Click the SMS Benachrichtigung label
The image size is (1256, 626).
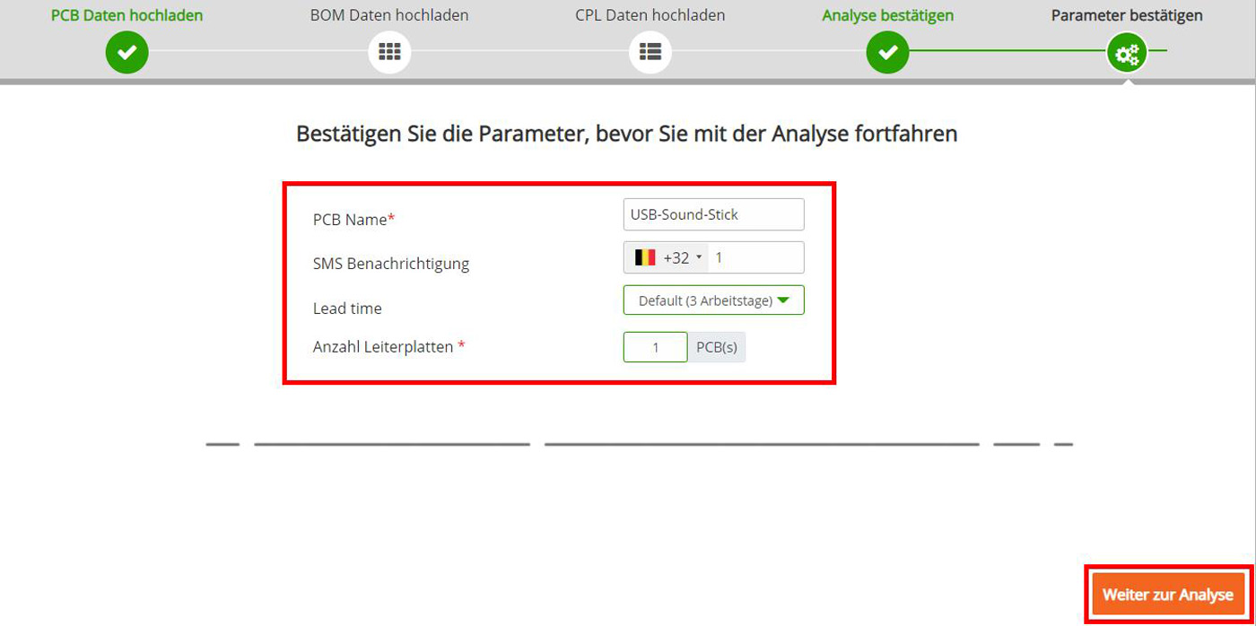(x=390, y=264)
